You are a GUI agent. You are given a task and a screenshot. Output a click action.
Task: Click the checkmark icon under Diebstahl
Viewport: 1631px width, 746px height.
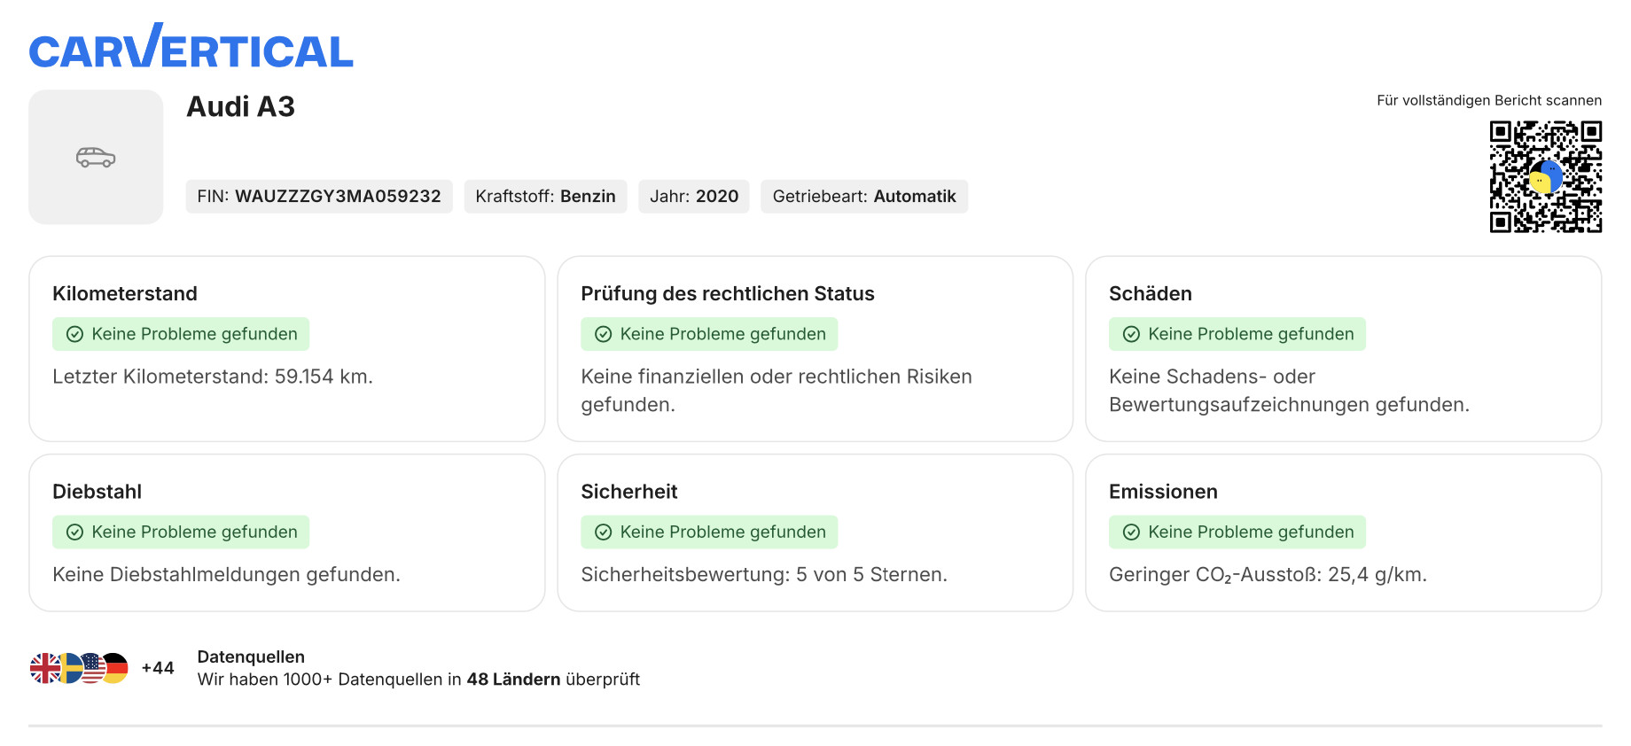[x=75, y=532]
